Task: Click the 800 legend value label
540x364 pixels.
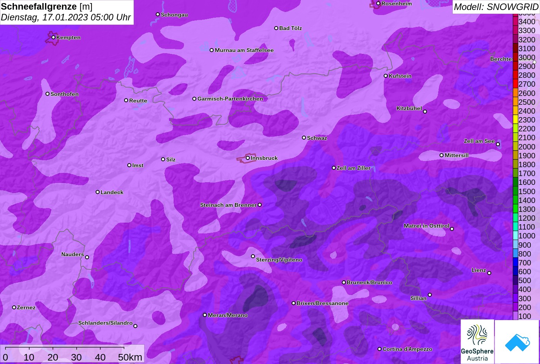Action: click(x=525, y=254)
